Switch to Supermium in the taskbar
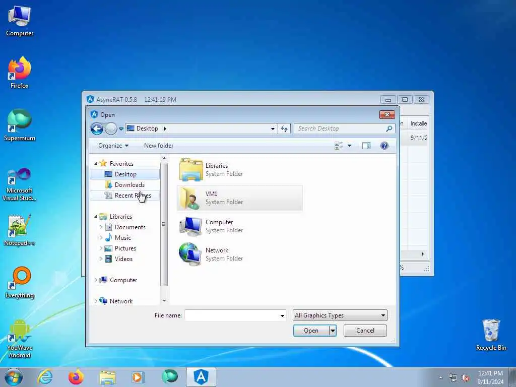Viewport: 516px width, 387px height. pos(170,377)
